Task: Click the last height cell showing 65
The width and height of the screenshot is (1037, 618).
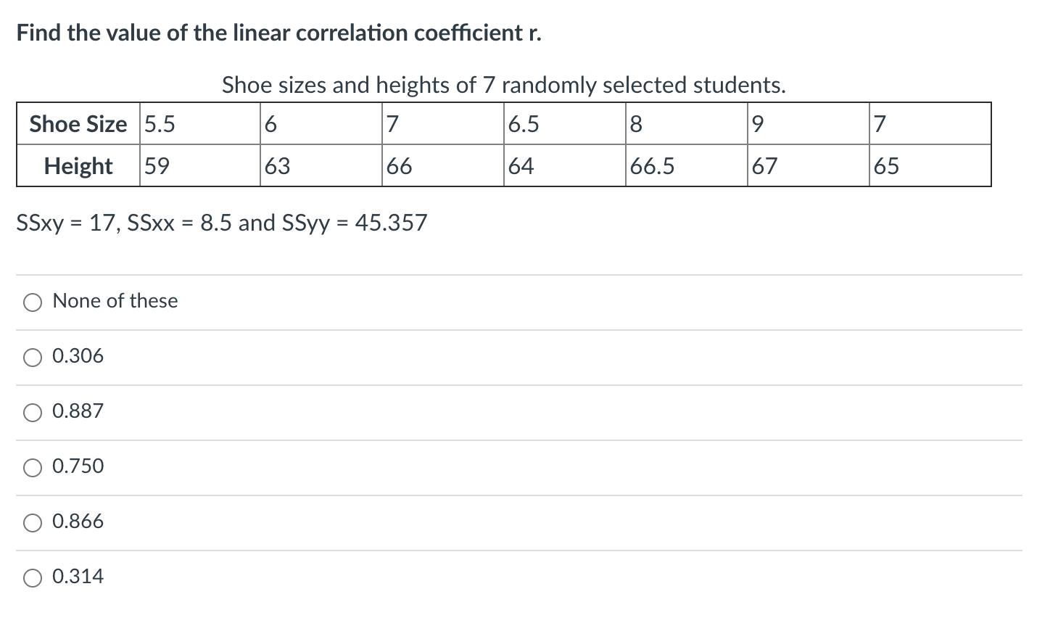Action: 887,166
